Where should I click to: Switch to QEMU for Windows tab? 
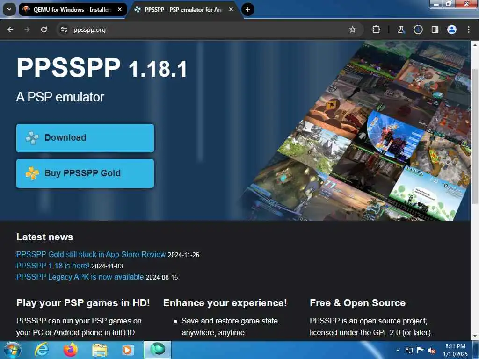pos(72,9)
